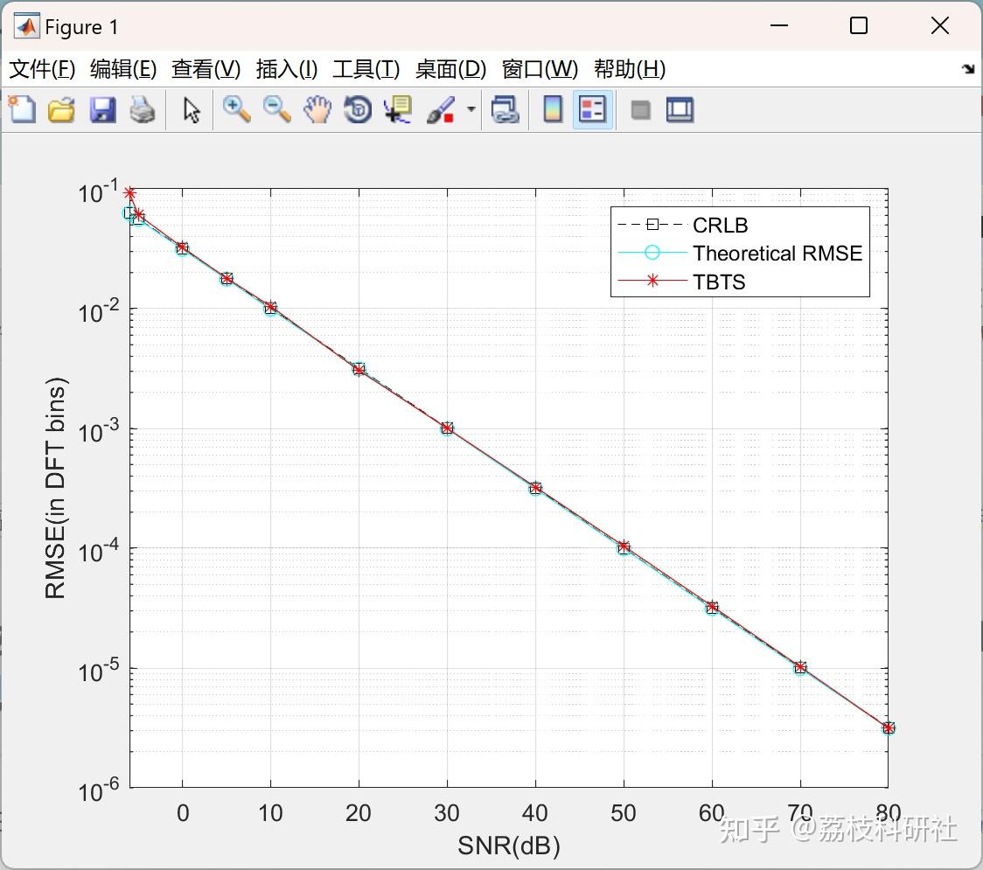Viewport: 983px width, 870px height.
Task: Click the RMSE(in DFT bins) y-axis label
Action: 56,488
